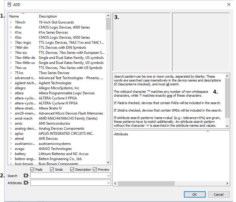The height and width of the screenshot is (202, 236).
Task: Select the Advanced Test Technologies row
Action: coord(57,78)
